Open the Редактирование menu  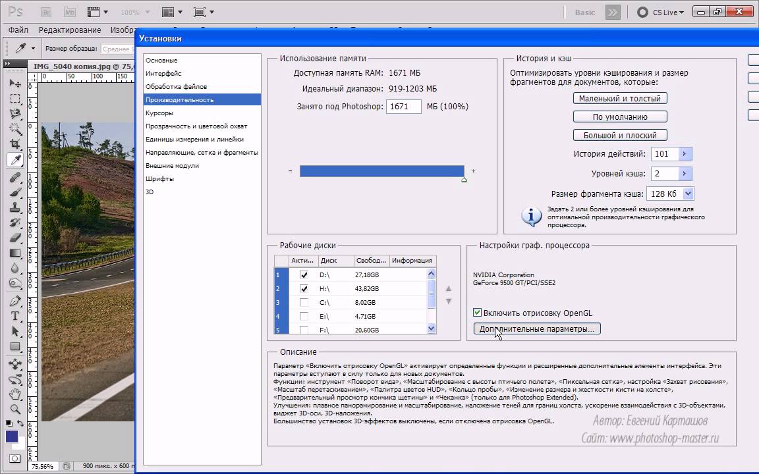tap(70, 30)
